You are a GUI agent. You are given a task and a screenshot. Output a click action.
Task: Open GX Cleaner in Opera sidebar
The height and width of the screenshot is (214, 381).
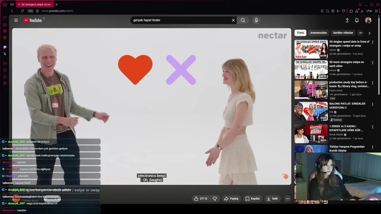pyautogui.click(x=5, y=24)
